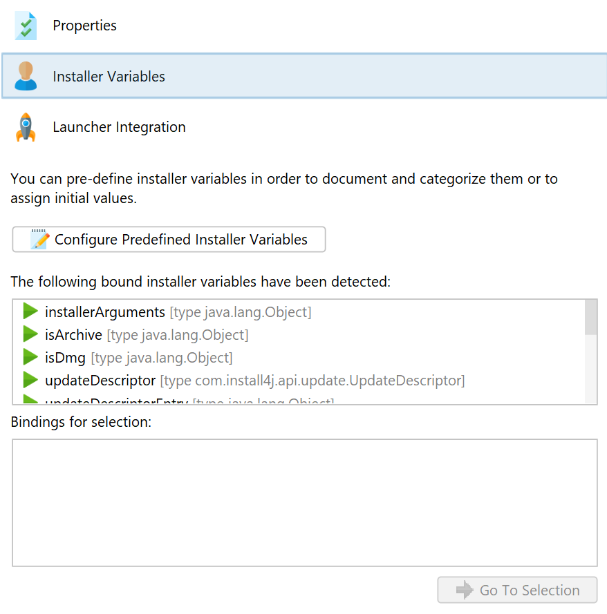Click inside the Bindings for selection box
This screenshot has width=607, height=614.
point(305,503)
